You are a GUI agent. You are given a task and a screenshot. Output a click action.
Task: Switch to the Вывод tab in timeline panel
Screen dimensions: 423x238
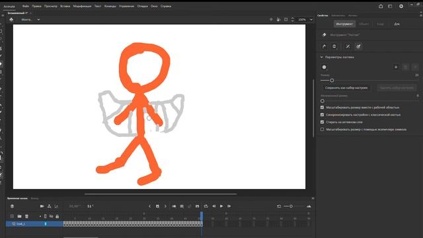pos(34,198)
